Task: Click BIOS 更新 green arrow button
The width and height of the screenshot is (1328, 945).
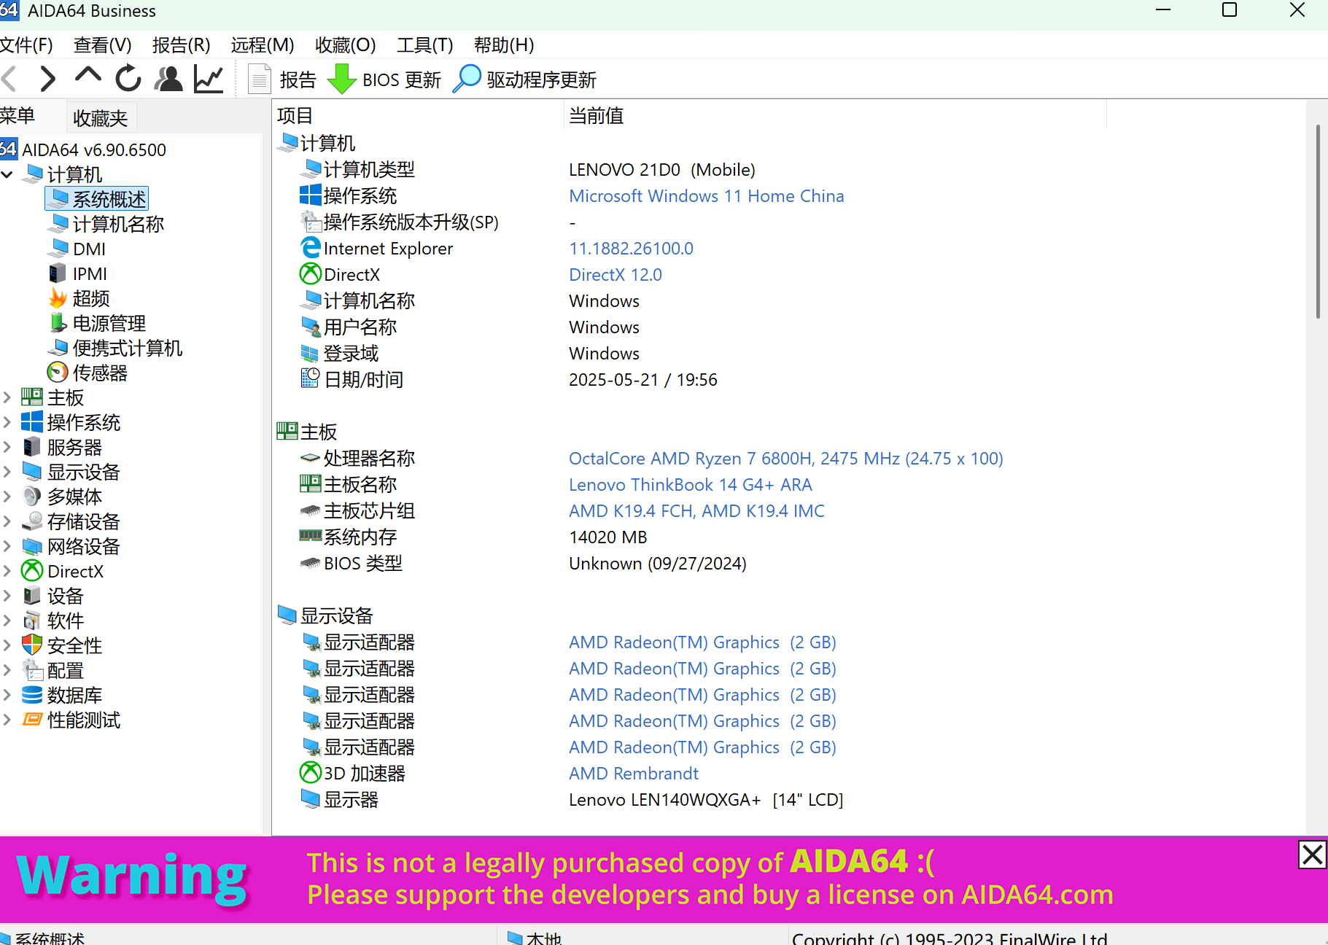Action: tap(384, 79)
